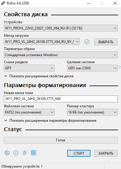Minimize the Rufus window
This screenshot has width=121, height=169.
coord(88,3)
